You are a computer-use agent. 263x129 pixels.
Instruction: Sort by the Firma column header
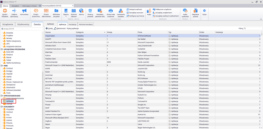pyautogui.click(x=153, y=32)
